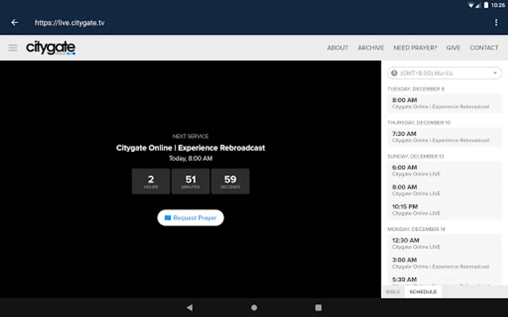Expand the (GMT+8:00) Manila timezone dropdown
Image resolution: width=508 pixels, height=317 pixels.
(445, 73)
